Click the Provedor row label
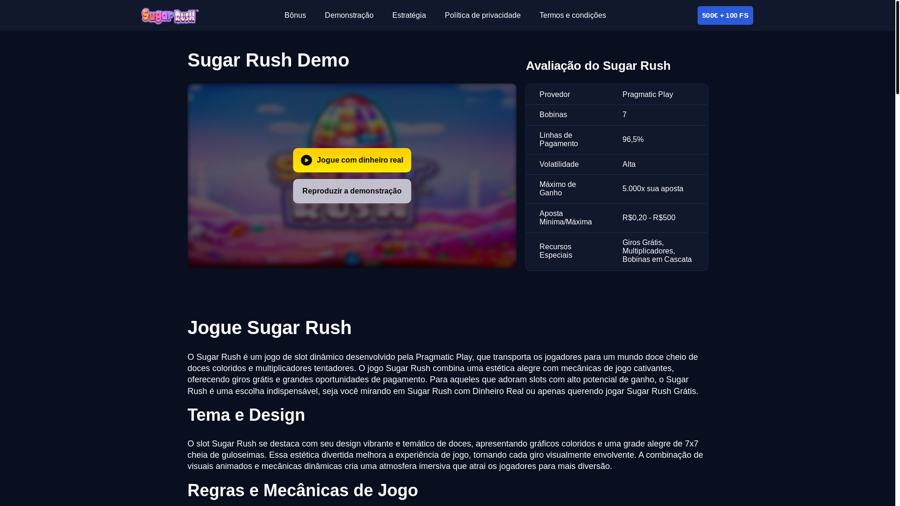Screen dimensions: 900x506 click(x=555, y=95)
